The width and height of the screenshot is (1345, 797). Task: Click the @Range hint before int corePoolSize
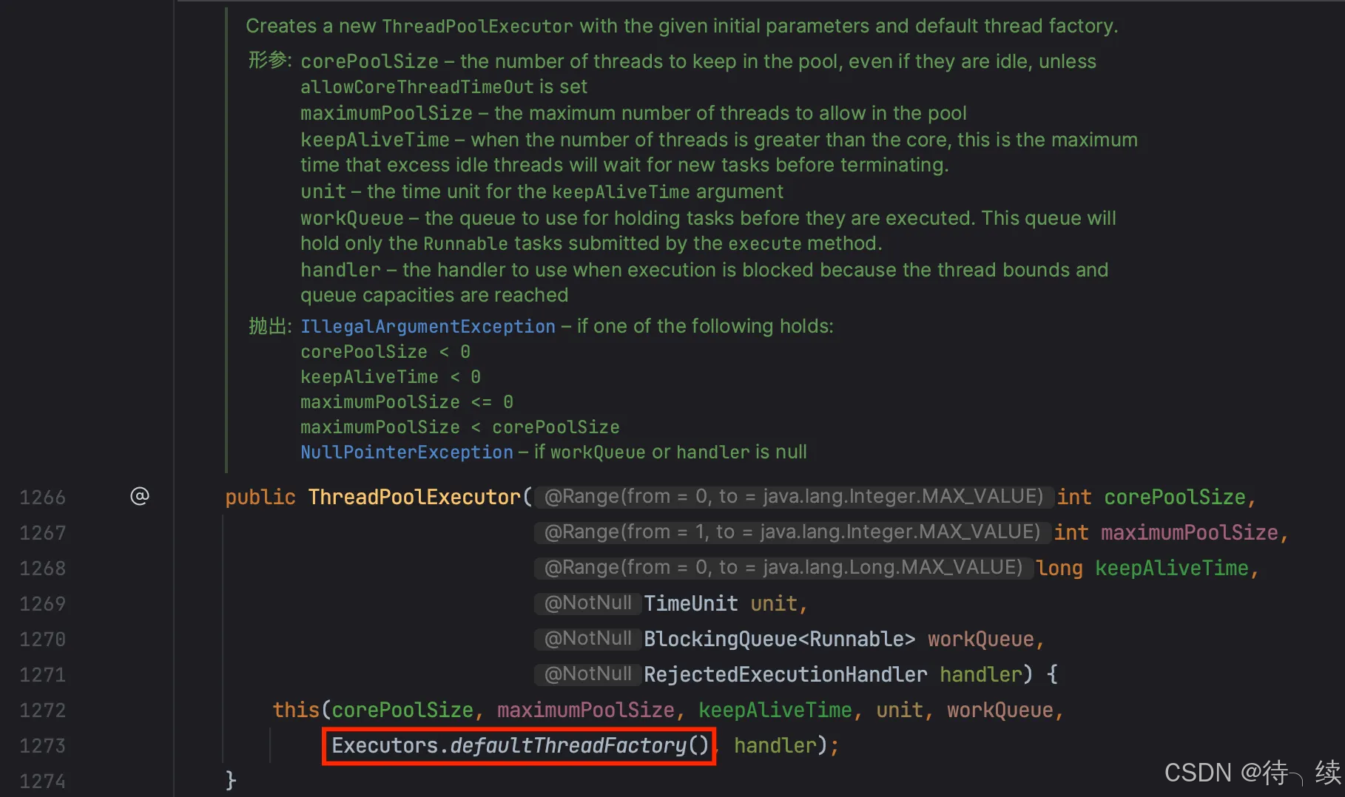793,496
